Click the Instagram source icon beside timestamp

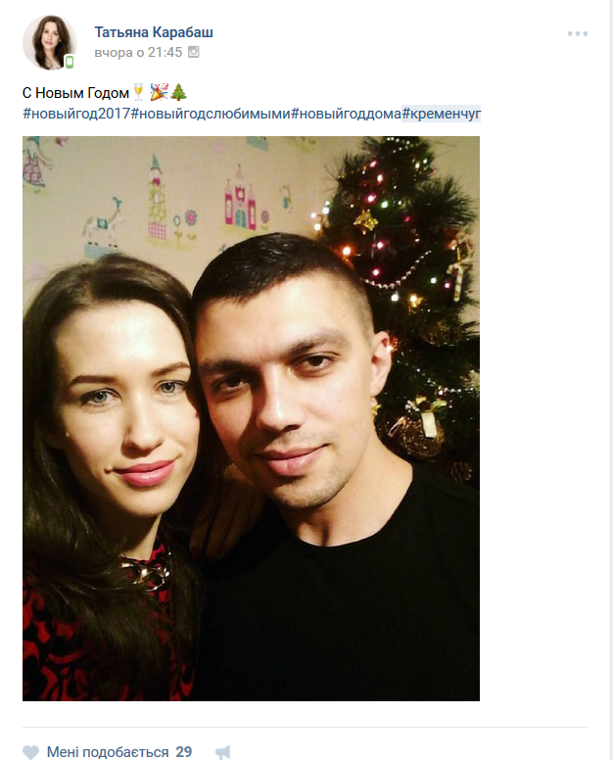pyautogui.click(x=193, y=52)
